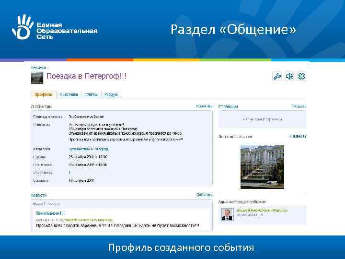345x259 pixels.
Task: Switch to the Файлы tab
Action: (x=92, y=94)
